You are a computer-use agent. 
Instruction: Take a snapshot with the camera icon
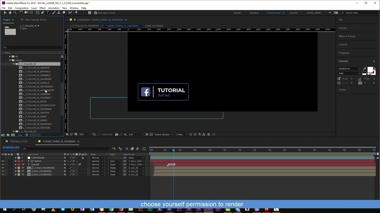point(116,134)
